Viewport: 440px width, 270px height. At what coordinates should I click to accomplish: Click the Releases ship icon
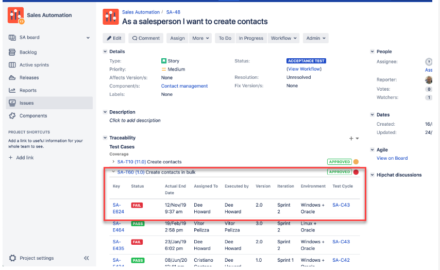(12, 78)
